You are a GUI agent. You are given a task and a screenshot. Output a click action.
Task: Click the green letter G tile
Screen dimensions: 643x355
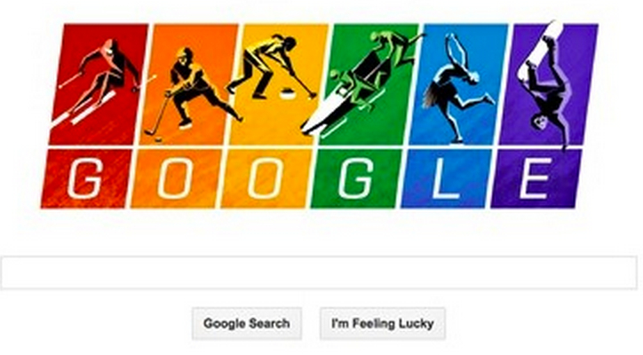click(x=357, y=178)
